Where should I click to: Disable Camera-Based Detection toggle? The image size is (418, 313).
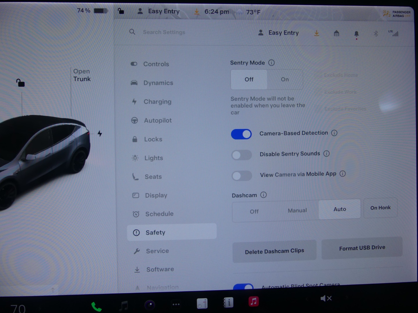click(241, 134)
